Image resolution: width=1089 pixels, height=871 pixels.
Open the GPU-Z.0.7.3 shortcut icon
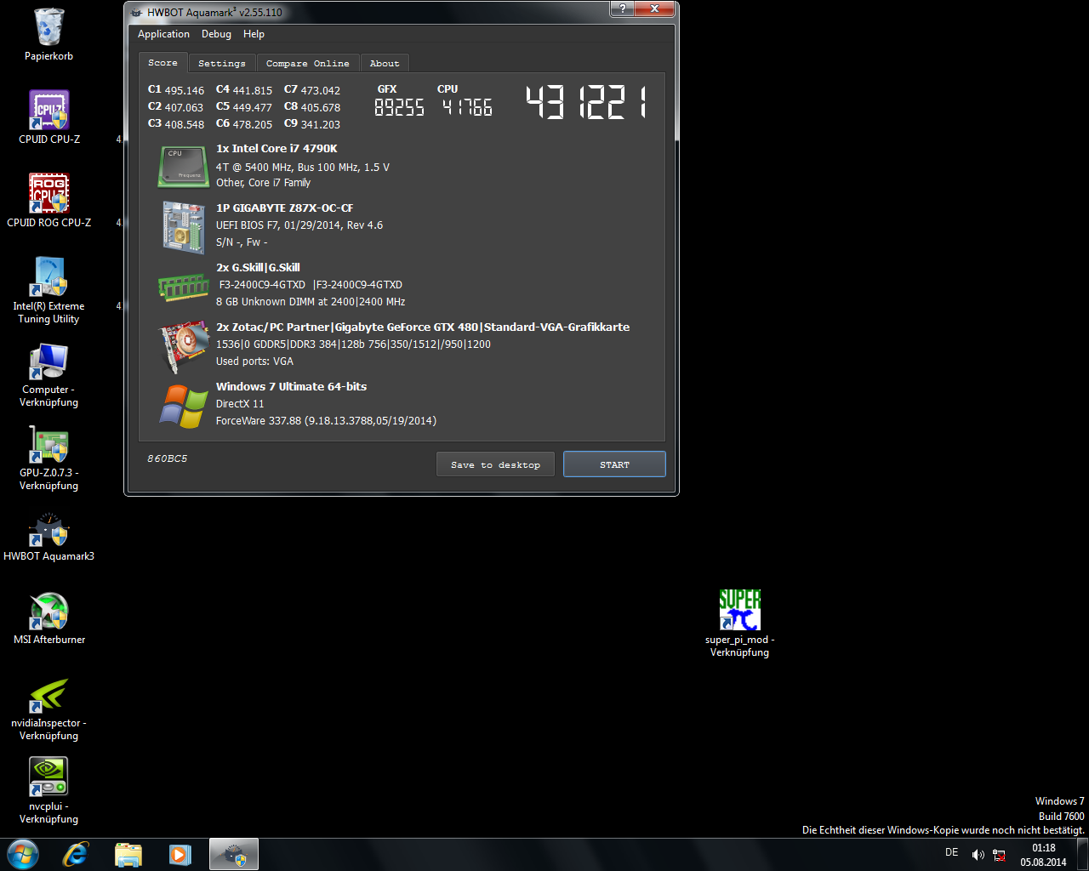click(49, 444)
